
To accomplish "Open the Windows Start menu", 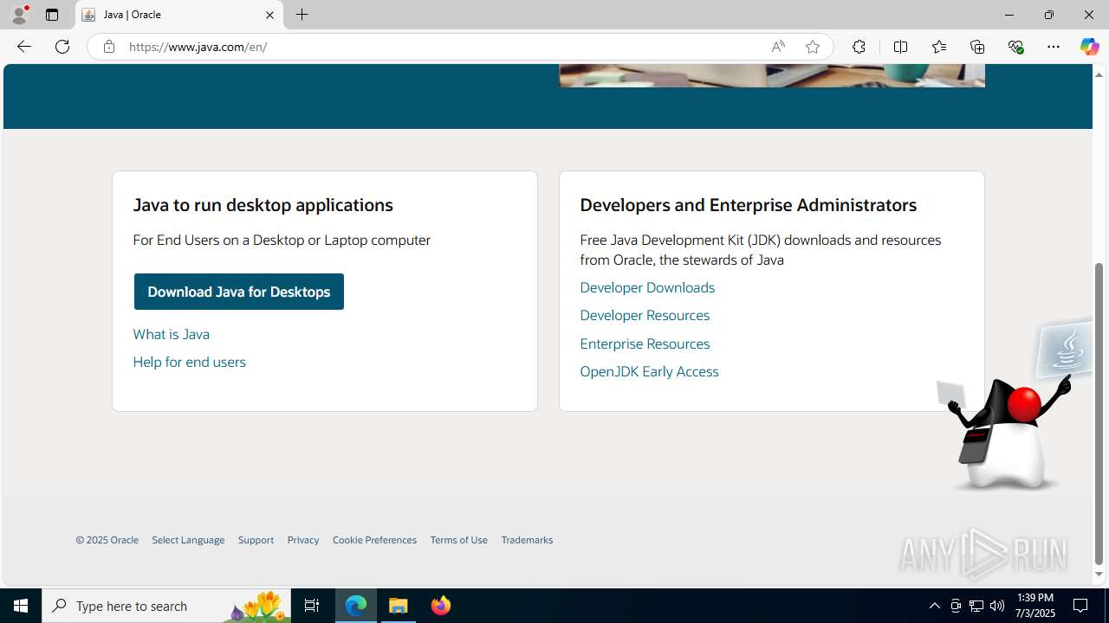I will [x=21, y=606].
